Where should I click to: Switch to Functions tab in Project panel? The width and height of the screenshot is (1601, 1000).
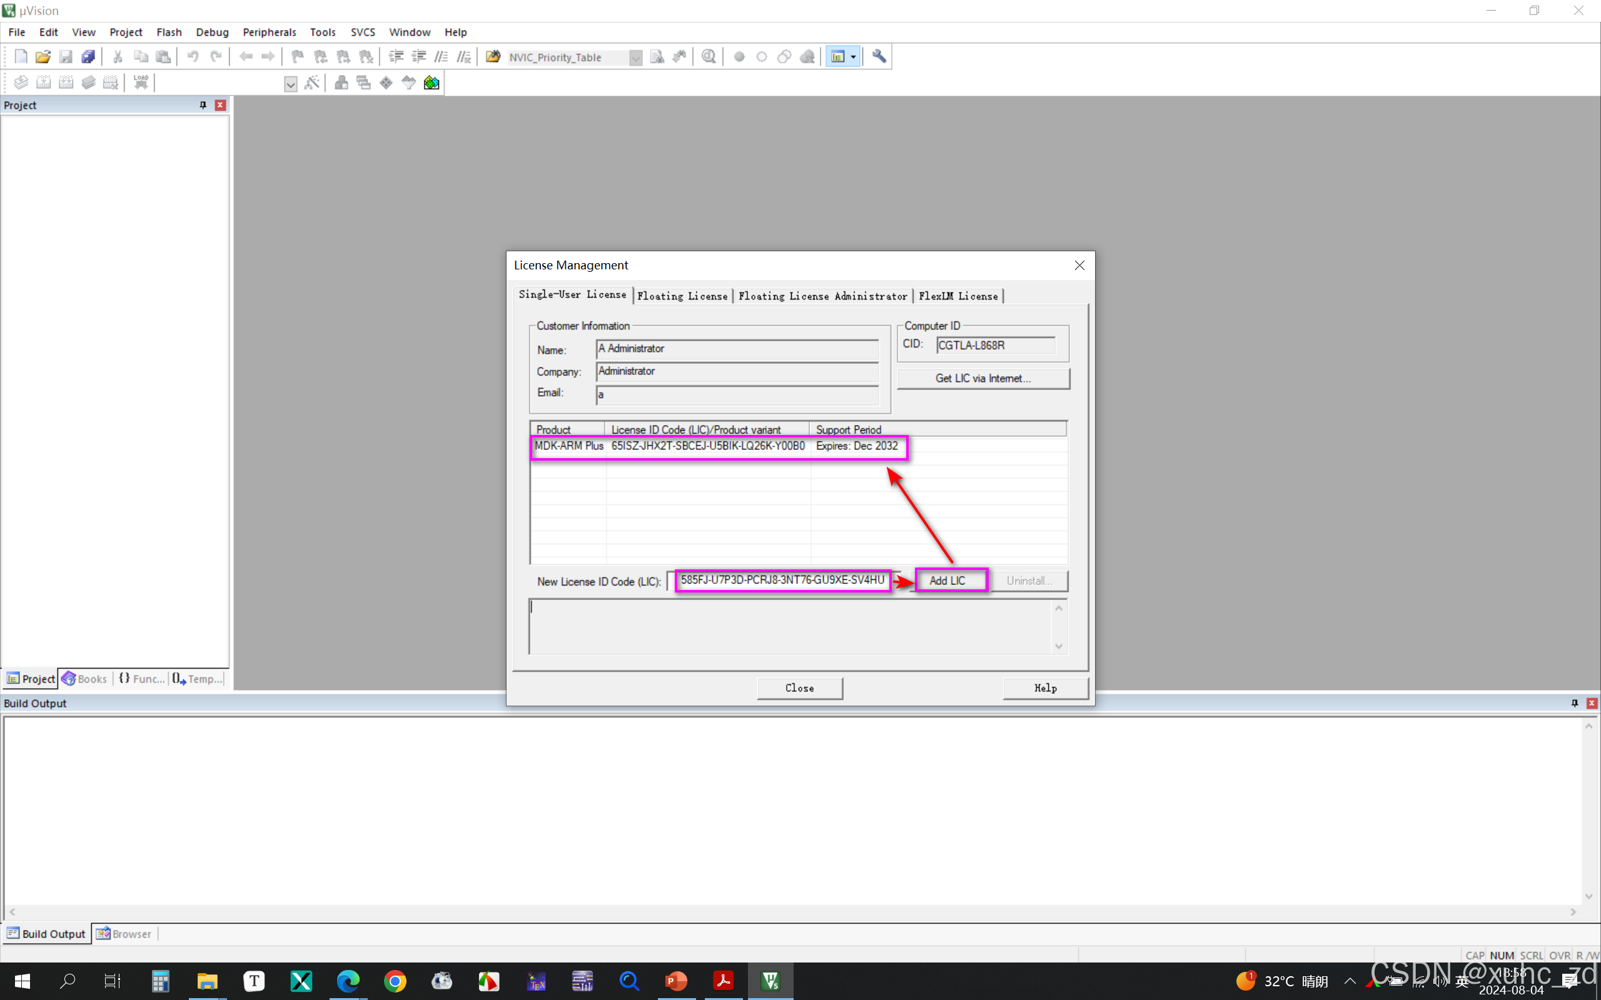tap(142, 679)
